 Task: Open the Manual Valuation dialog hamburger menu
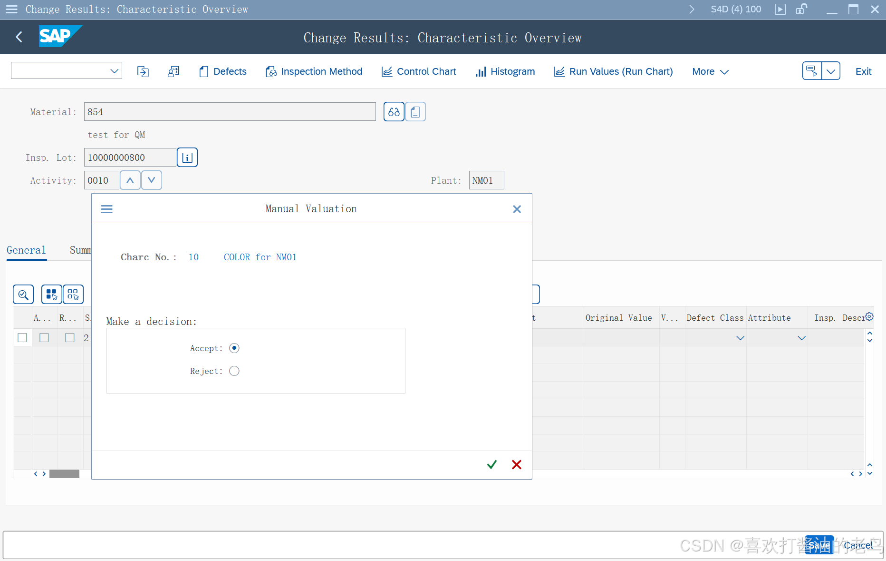[x=106, y=208]
